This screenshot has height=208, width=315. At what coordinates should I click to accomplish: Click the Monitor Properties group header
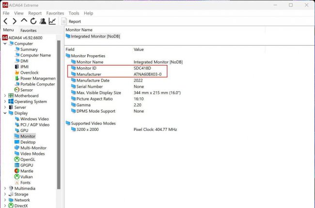(85, 56)
